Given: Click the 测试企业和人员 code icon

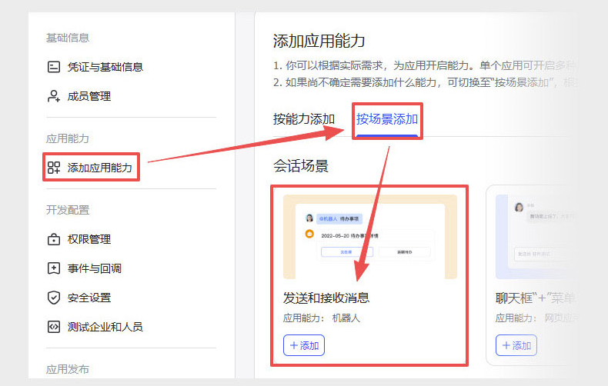Looking at the screenshot, I should point(54,327).
